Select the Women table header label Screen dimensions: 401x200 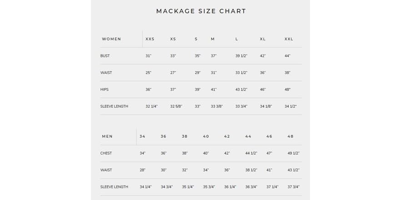coord(111,39)
